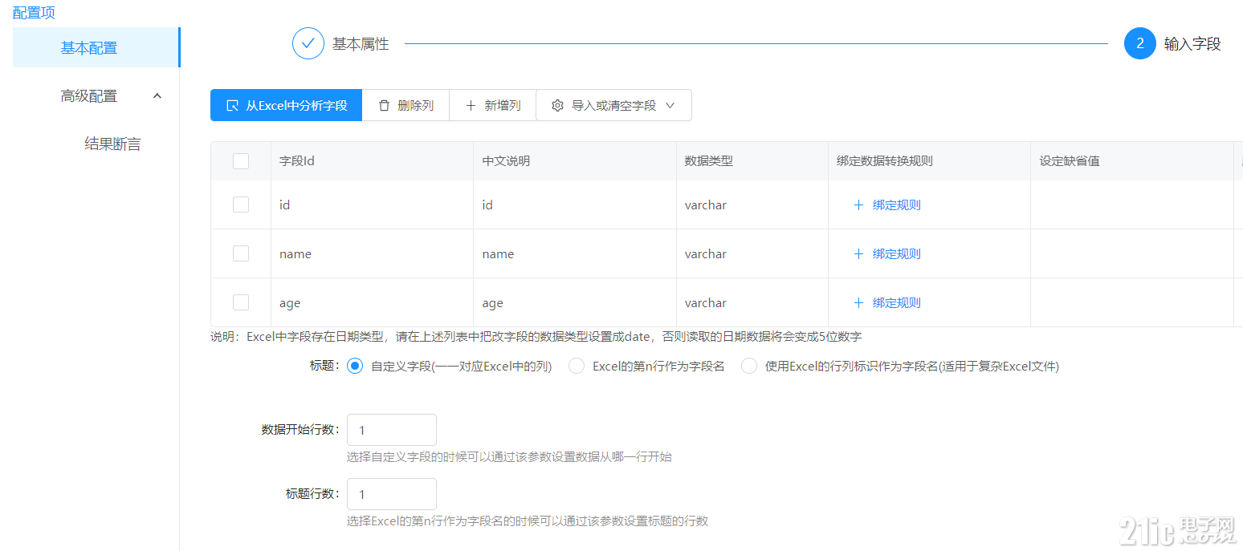
Task: Check the checkbox for the age row
Action: click(x=241, y=302)
